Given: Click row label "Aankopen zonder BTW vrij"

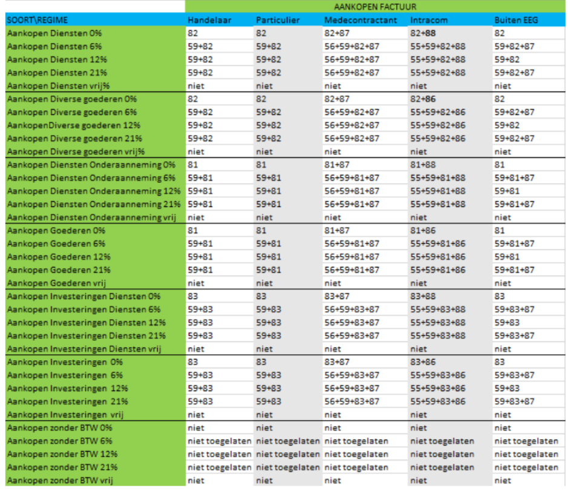Looking at the screenshot, I should (x=60, y=481).
